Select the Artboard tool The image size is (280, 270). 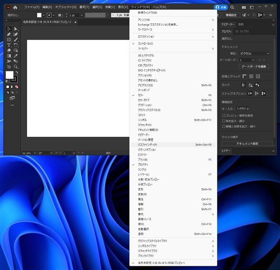pos(9,67)
